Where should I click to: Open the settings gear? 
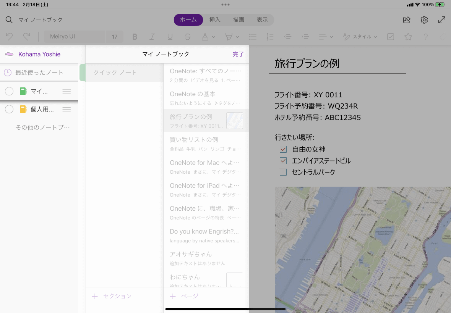click(x=424, y=20)
